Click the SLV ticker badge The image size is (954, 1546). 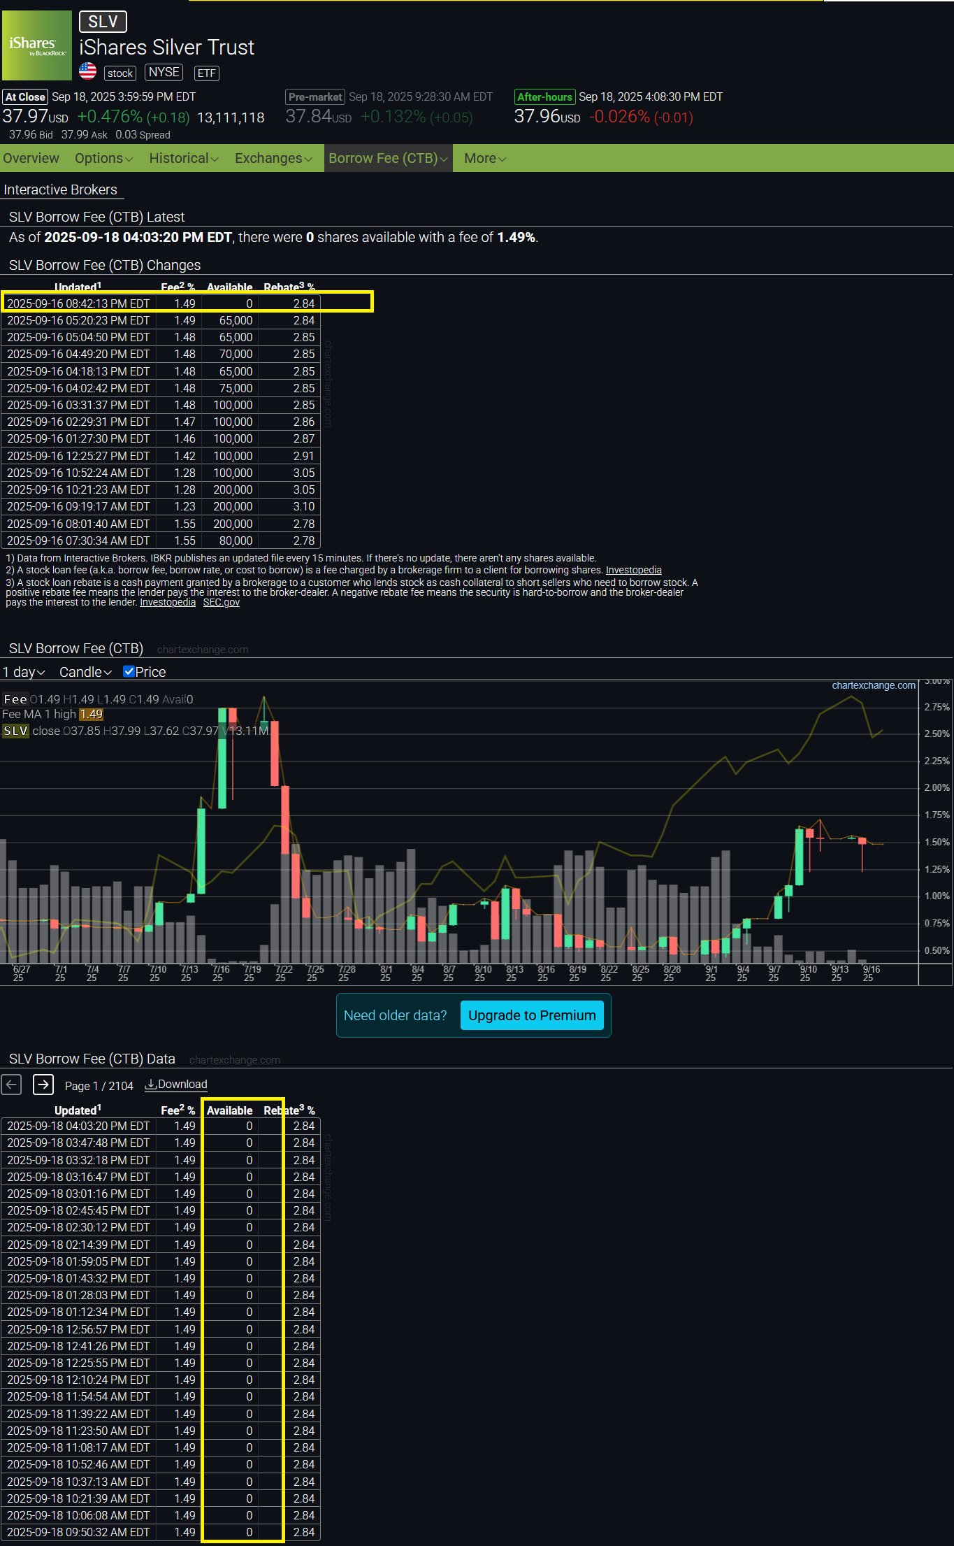coord(103,22)
